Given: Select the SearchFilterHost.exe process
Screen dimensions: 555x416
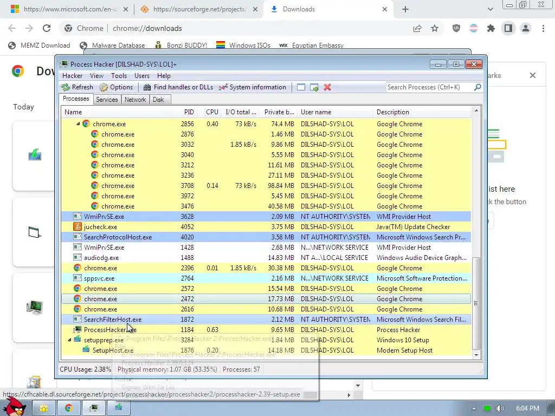Looking at the screenshot, I should click(x=266, y=320).
